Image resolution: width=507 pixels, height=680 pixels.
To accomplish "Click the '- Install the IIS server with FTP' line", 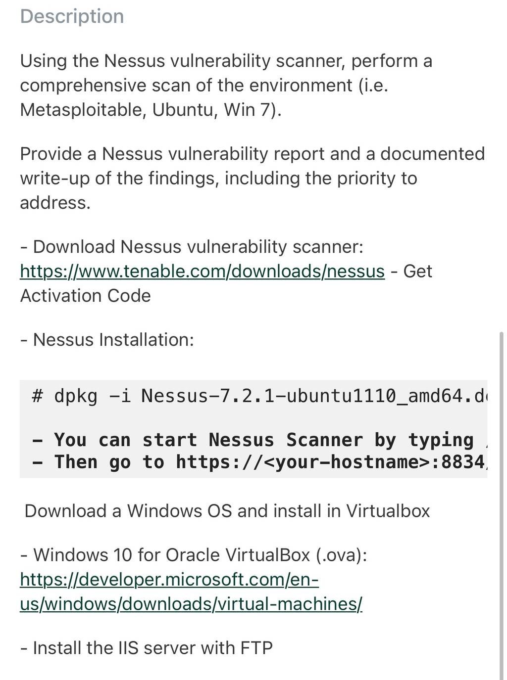I will pyautogui.click(x=147, y=647).
